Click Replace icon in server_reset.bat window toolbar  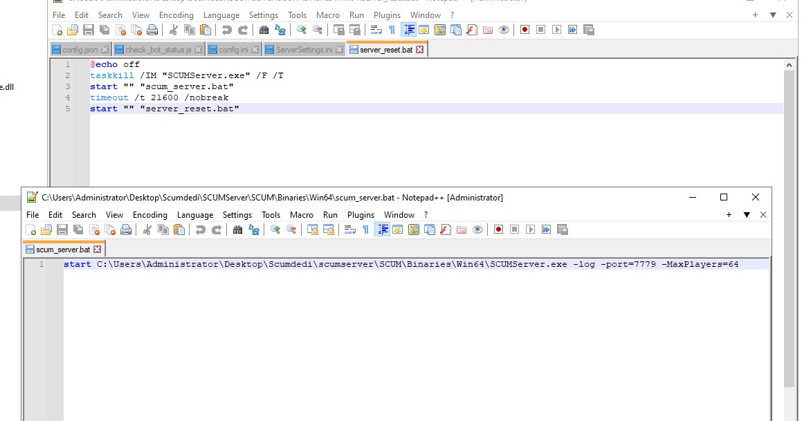[x=280, y=30]
